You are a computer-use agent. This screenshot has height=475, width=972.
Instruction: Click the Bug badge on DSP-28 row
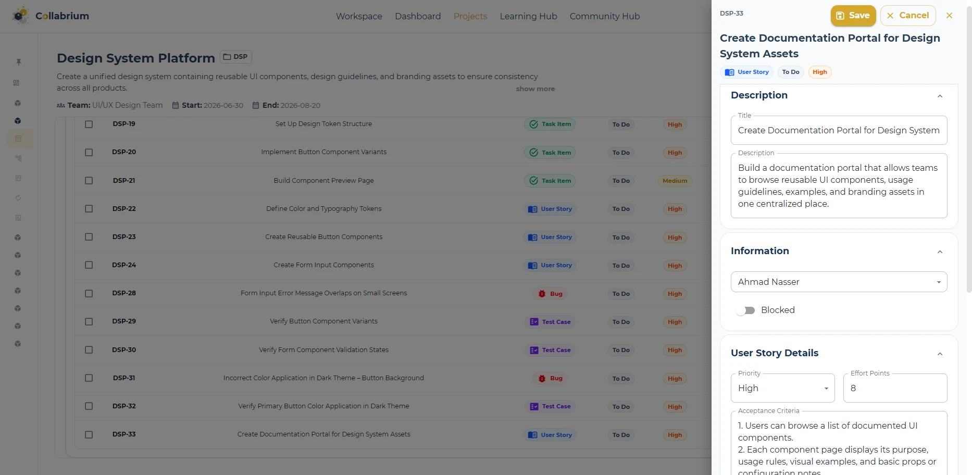(551, 294)
